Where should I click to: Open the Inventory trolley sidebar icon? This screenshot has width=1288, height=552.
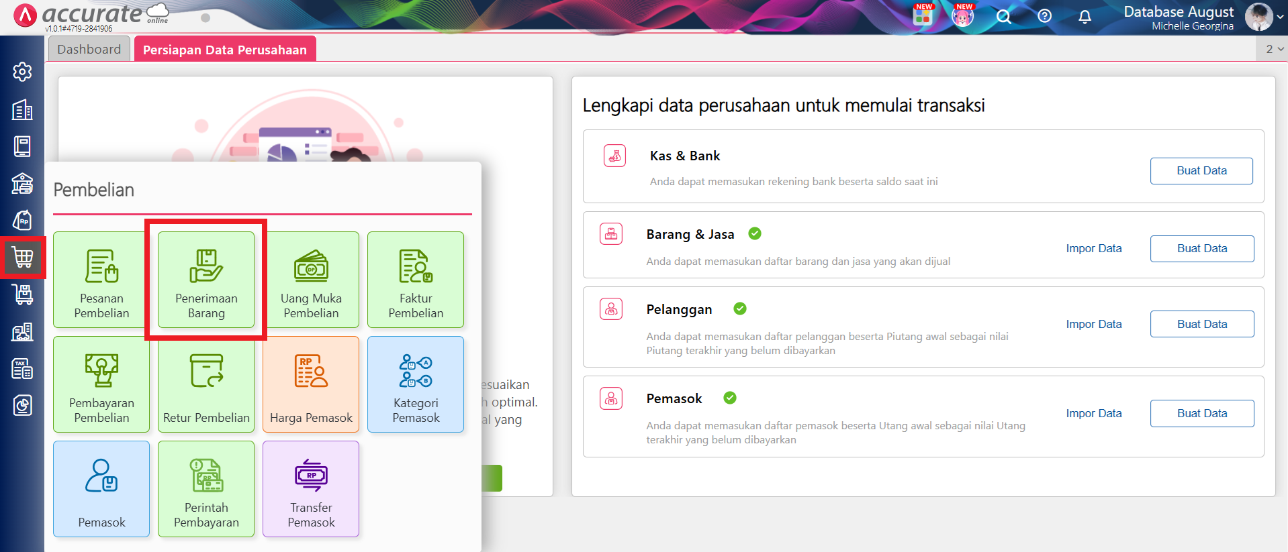point(22,294)
